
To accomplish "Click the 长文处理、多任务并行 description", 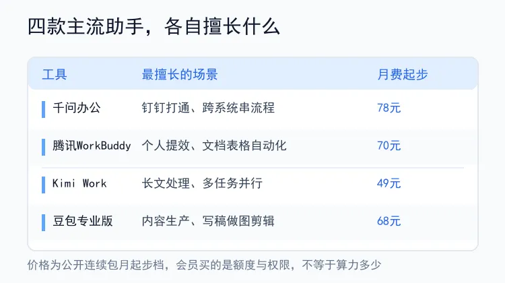I will click(202, 183).
